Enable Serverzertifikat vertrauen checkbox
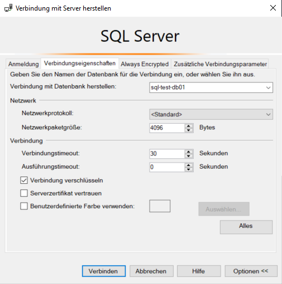 [24, 193]
